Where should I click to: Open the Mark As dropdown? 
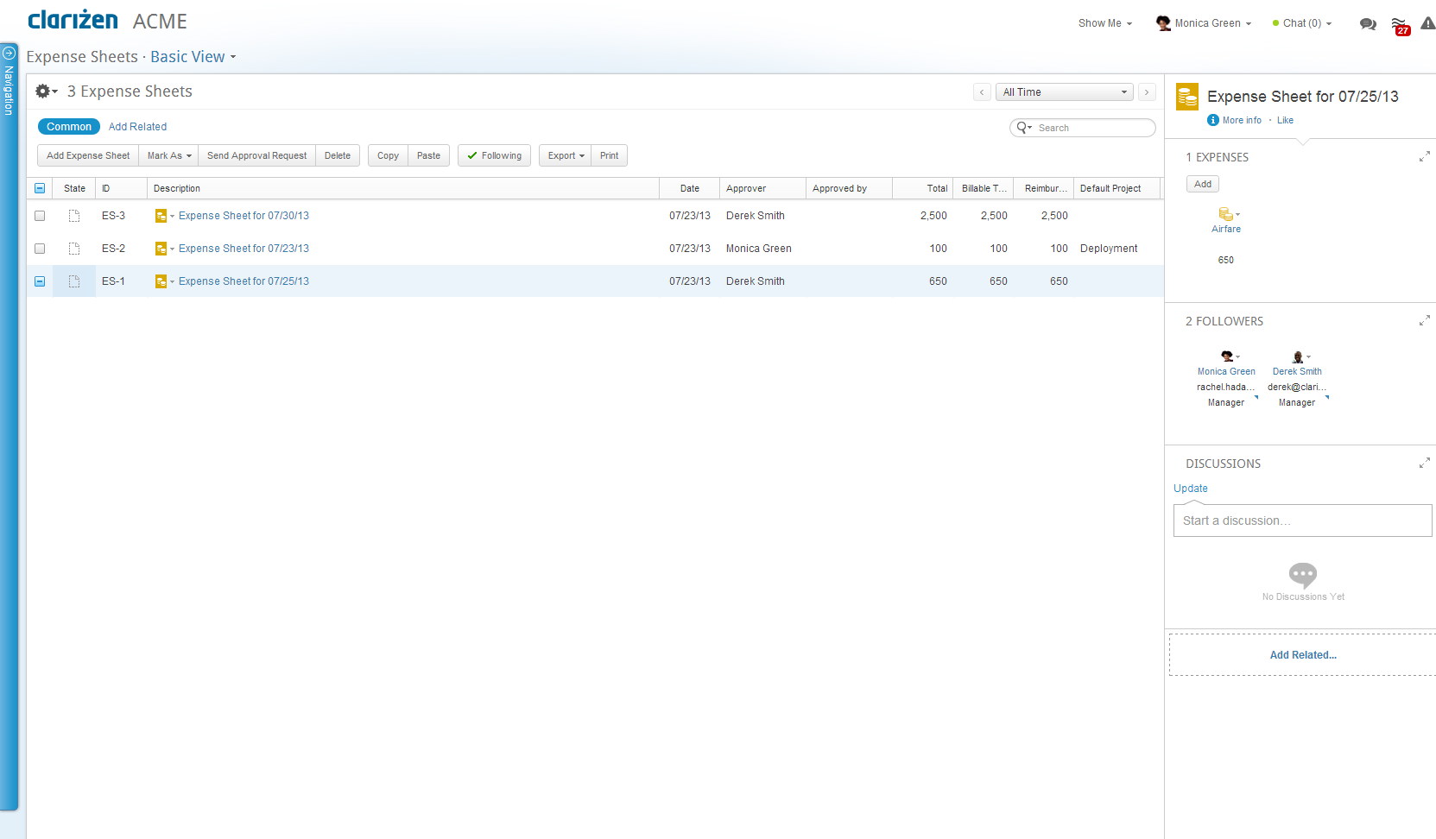click(x=168, y=155)
